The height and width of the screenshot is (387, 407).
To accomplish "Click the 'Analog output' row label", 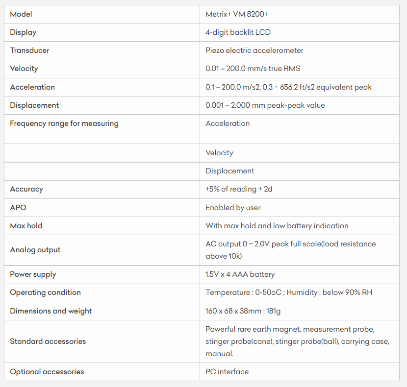I will (x=35, y=250).
